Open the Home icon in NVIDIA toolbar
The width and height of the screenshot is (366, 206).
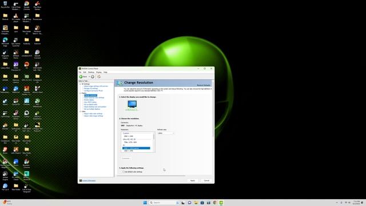point(99,77)
